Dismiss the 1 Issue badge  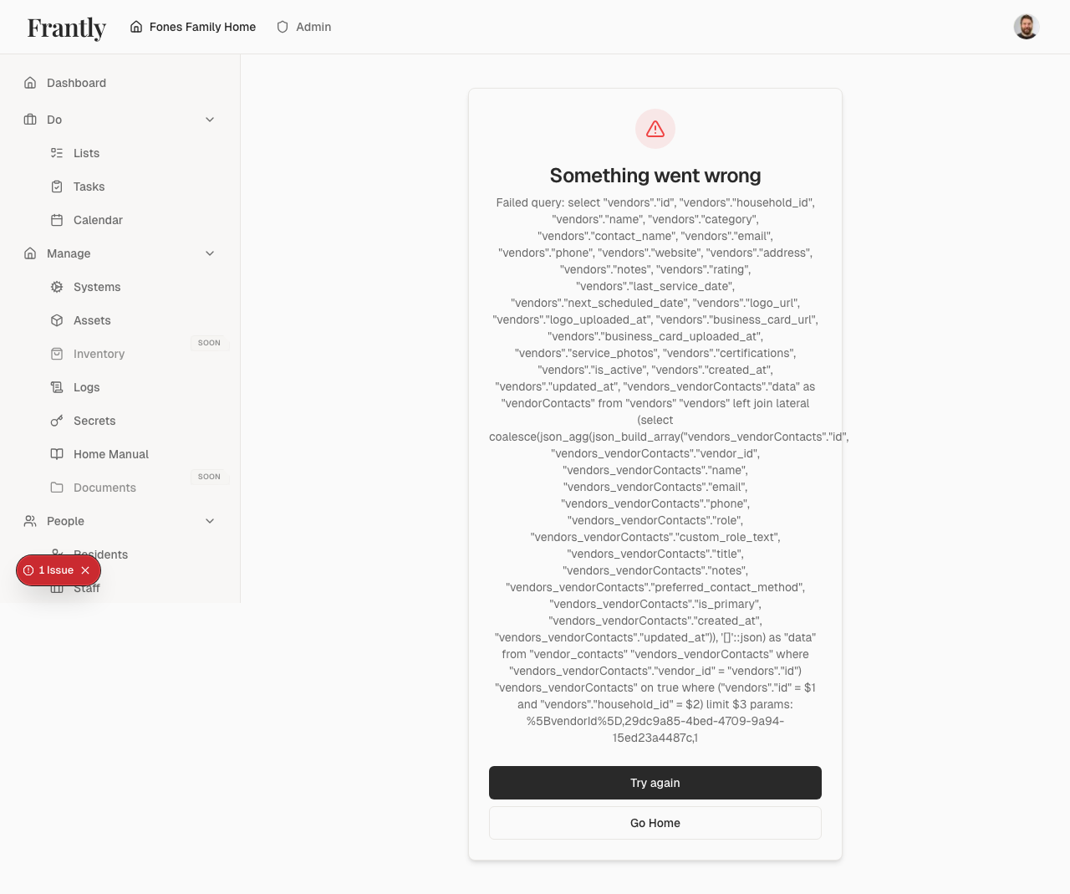86,570
